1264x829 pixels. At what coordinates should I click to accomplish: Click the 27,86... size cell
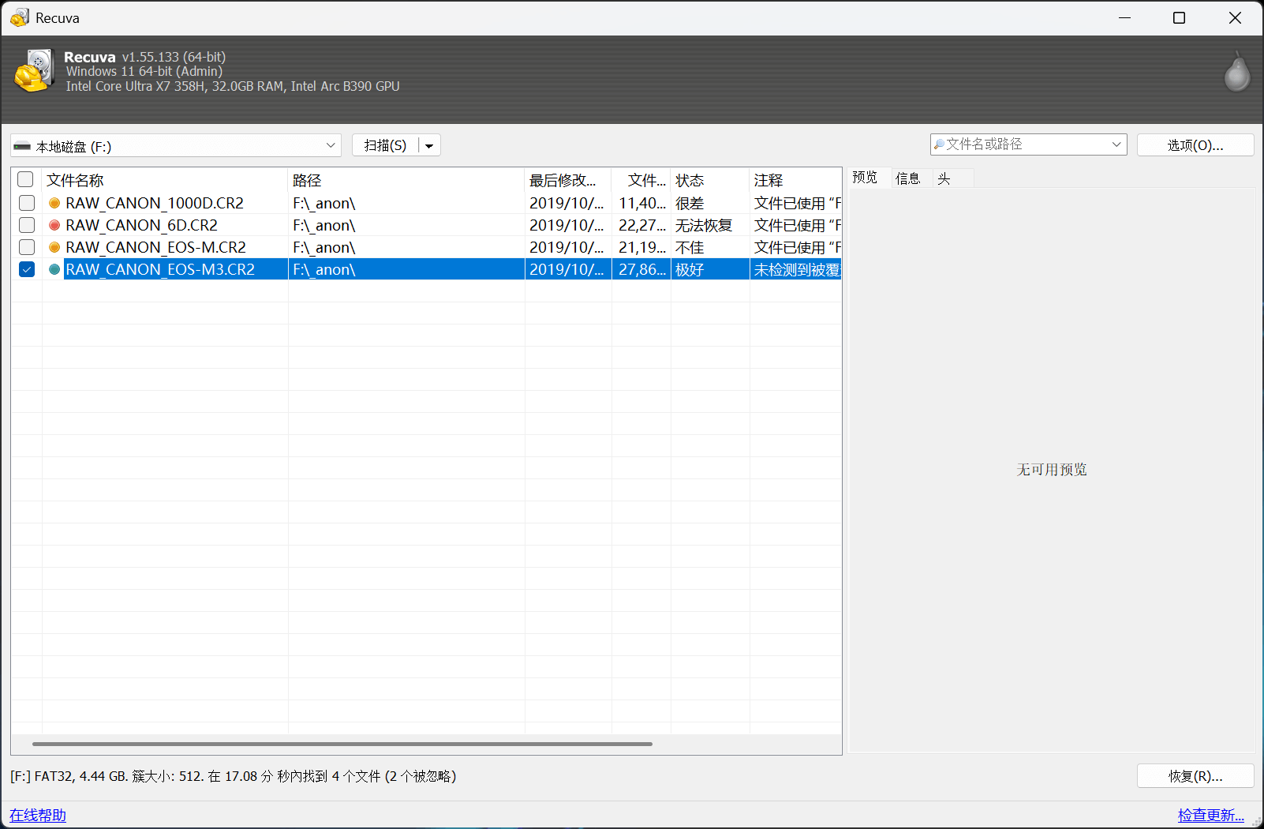point(642,269)
